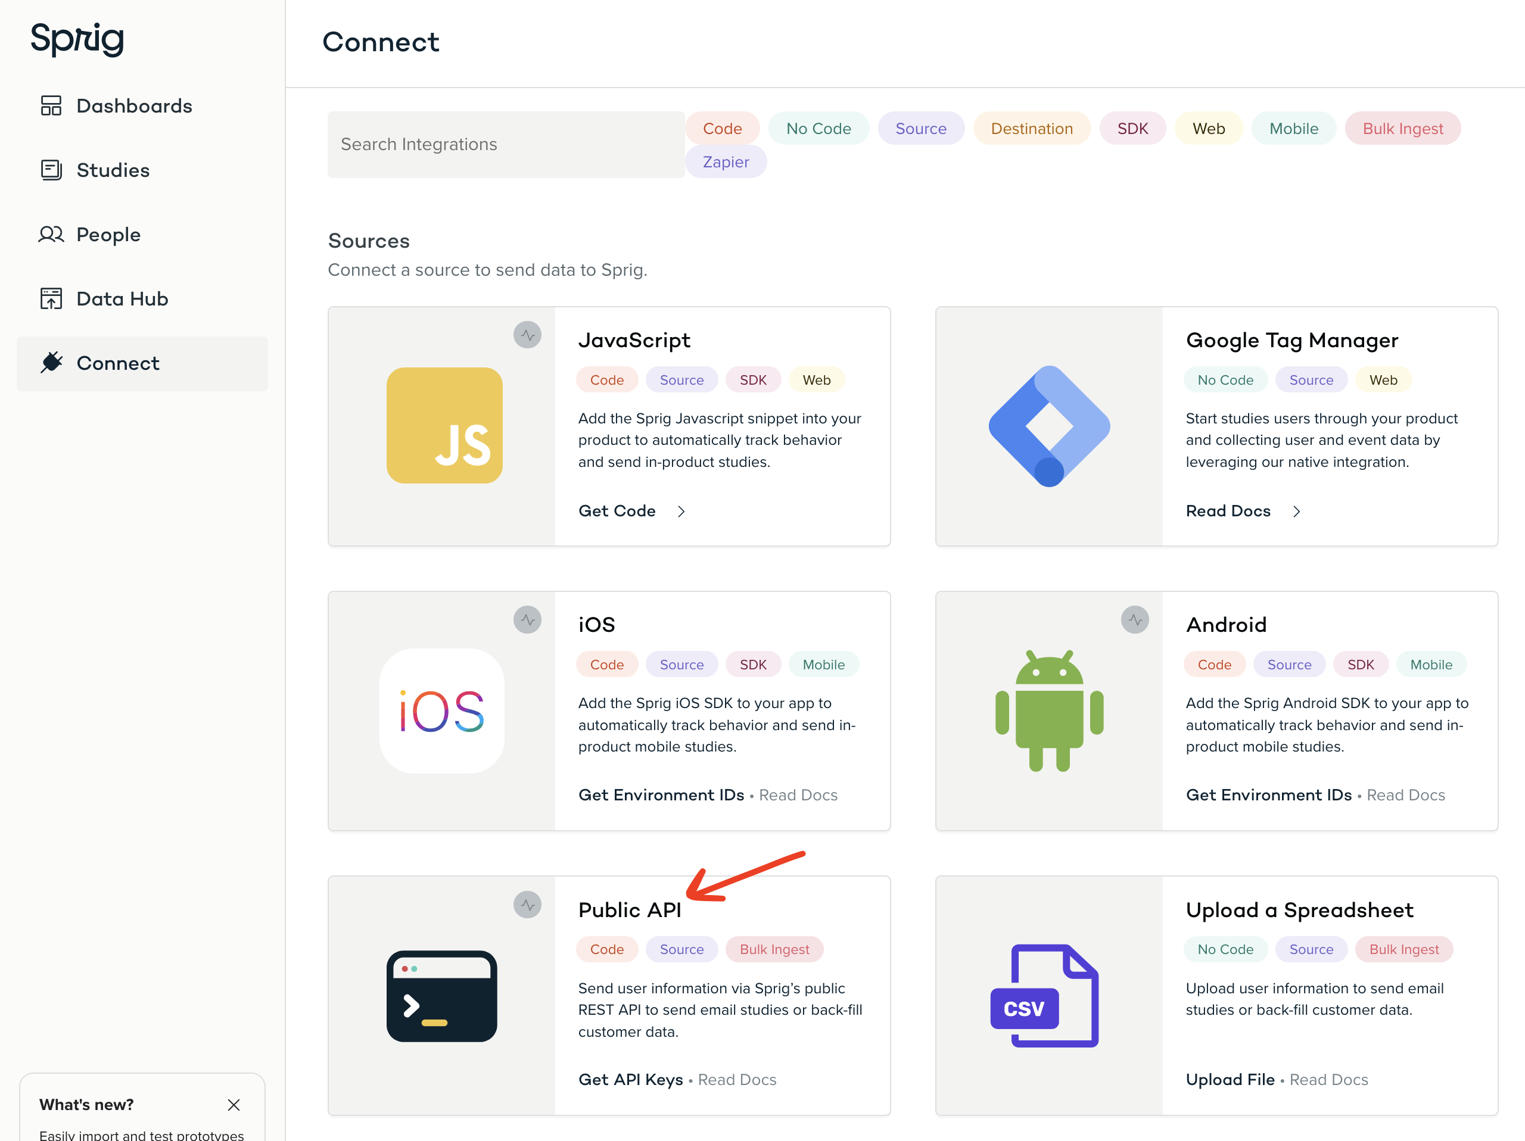Click the iOS card activity status icon
The image size is (1525, 1141).
(x=527, y=620)
